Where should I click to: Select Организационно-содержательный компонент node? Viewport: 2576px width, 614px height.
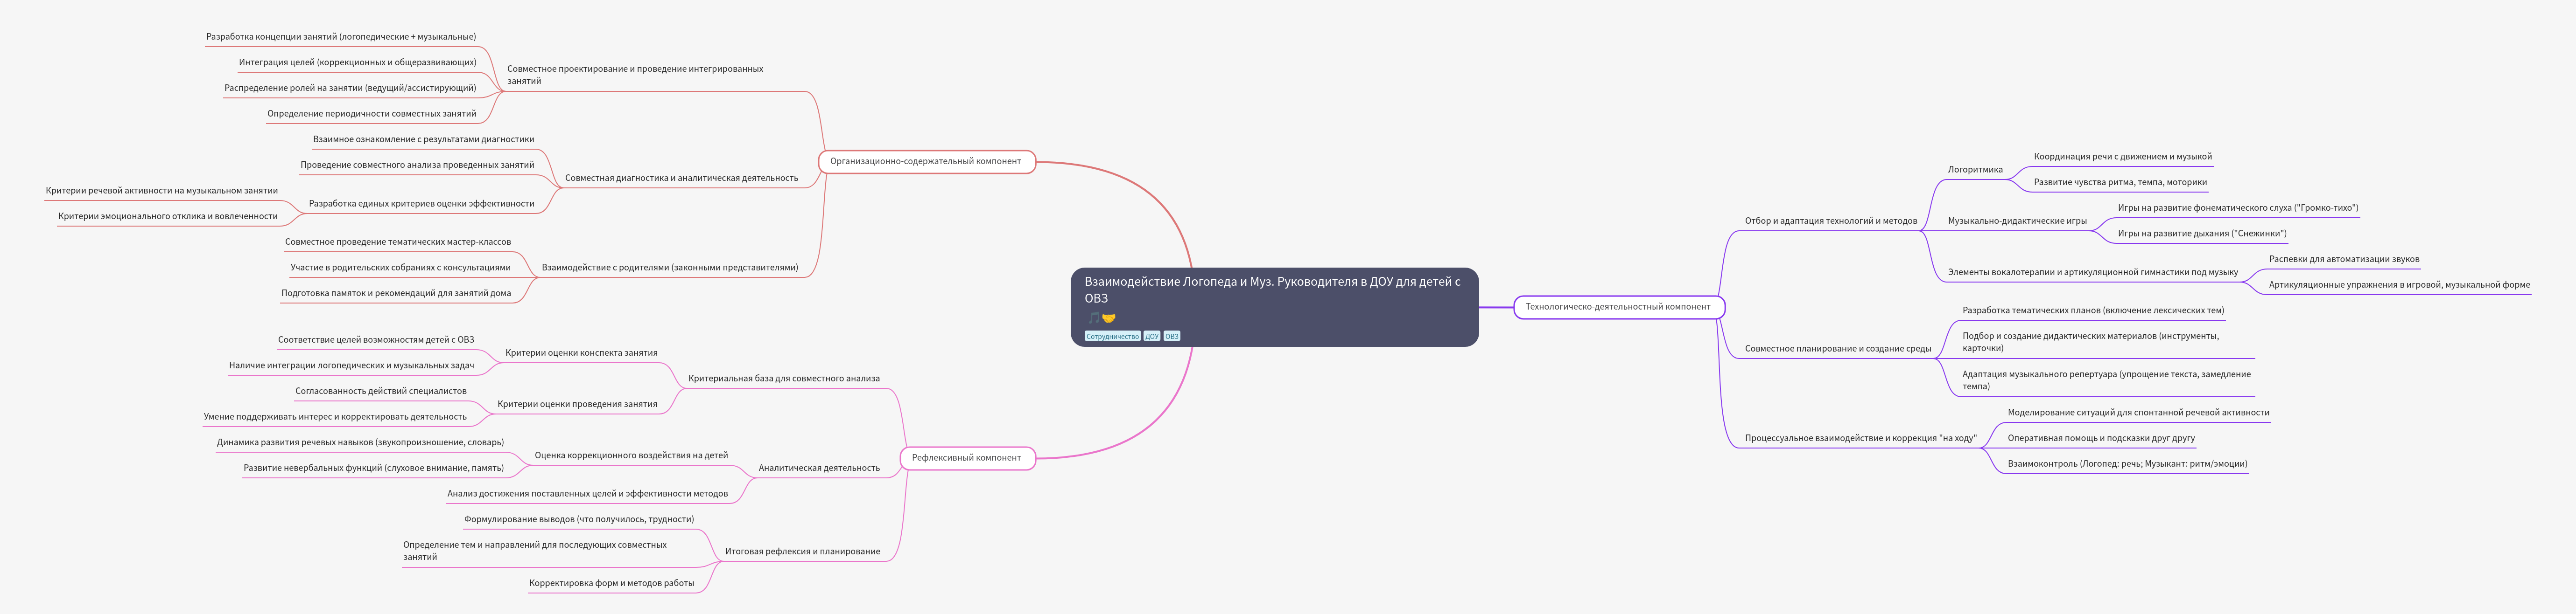coord(925,161)
